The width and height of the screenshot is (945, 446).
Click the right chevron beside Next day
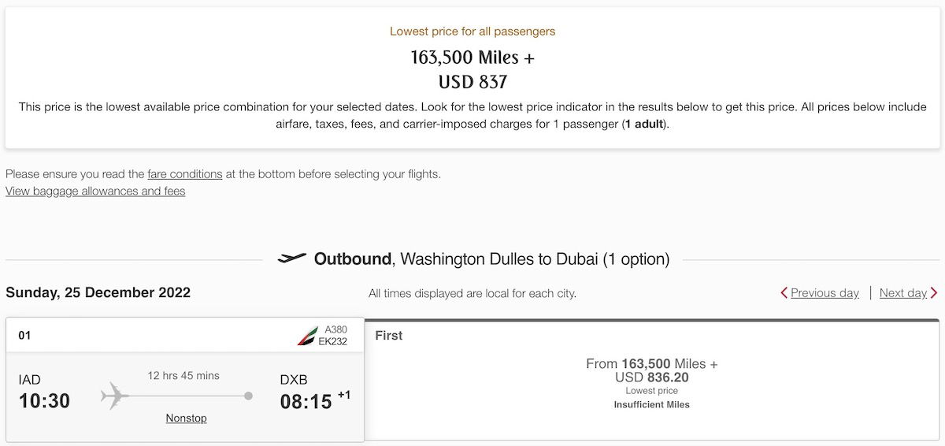point(934,293)
